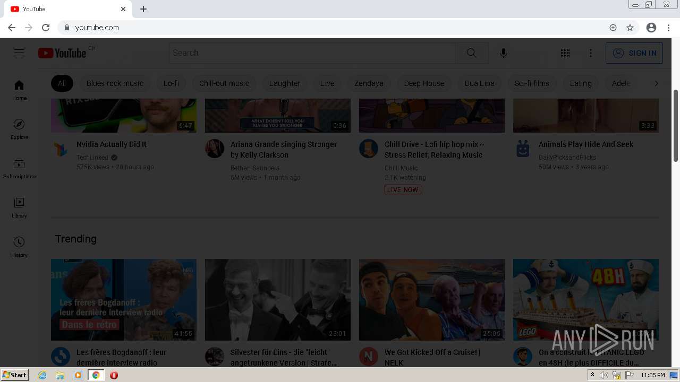Viewport: 680px width, 382px height.
Task: Start voice search with microphone icon
Action: pos(504,53)
